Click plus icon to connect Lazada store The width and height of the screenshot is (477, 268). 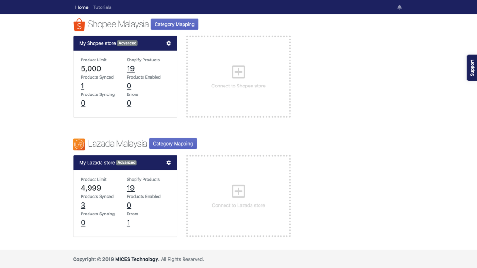[238, 191]
